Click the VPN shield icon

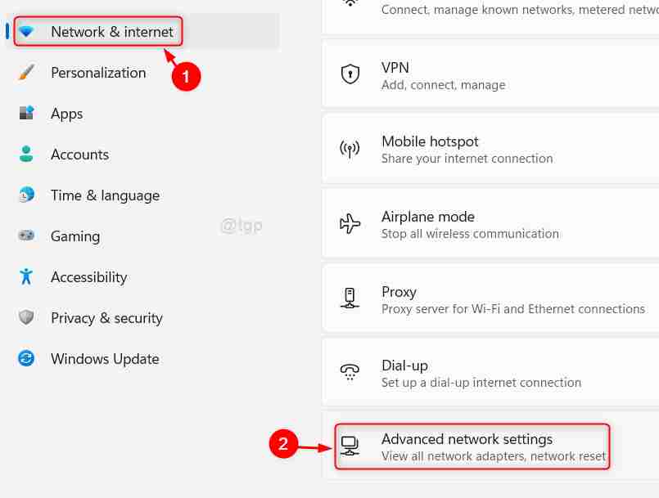pyautogui.click(x=350, y=74)
